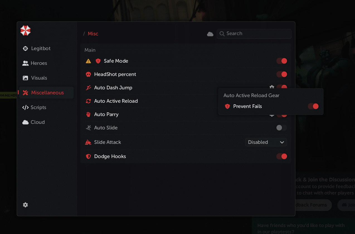Click the HeadShot percent skull icon
Screen dimensions: 355x234
click(x=88, y=74)
